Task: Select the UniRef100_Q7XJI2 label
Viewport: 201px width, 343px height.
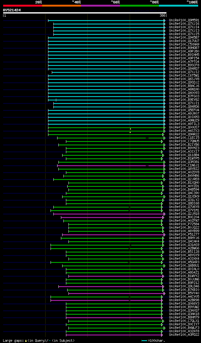Action: point(184,72)
